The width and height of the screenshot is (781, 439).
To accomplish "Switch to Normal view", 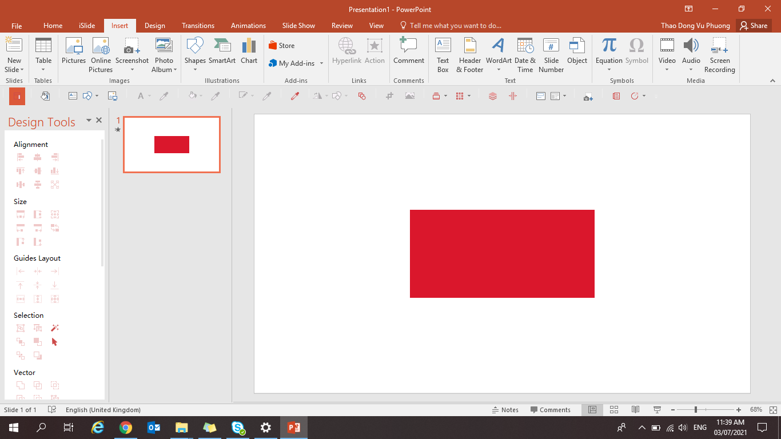I will (592, 410).
